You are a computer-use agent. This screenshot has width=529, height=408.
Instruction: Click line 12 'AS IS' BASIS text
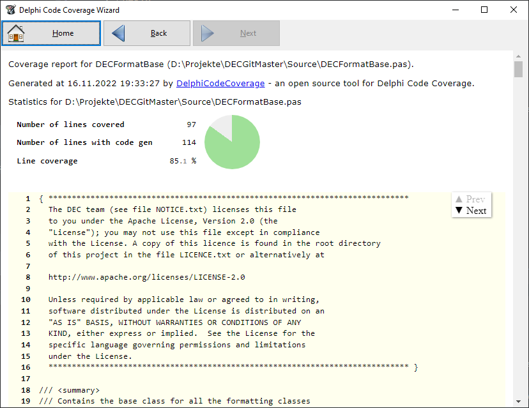[x=175, y=322]
